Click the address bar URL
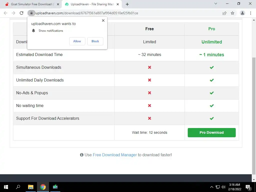Image resolution: width=256 pixels, height=192 pixels. (x=87, y=13)
